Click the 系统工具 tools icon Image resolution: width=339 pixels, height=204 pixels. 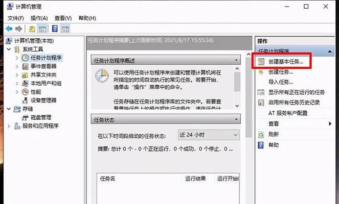(17, 49)
